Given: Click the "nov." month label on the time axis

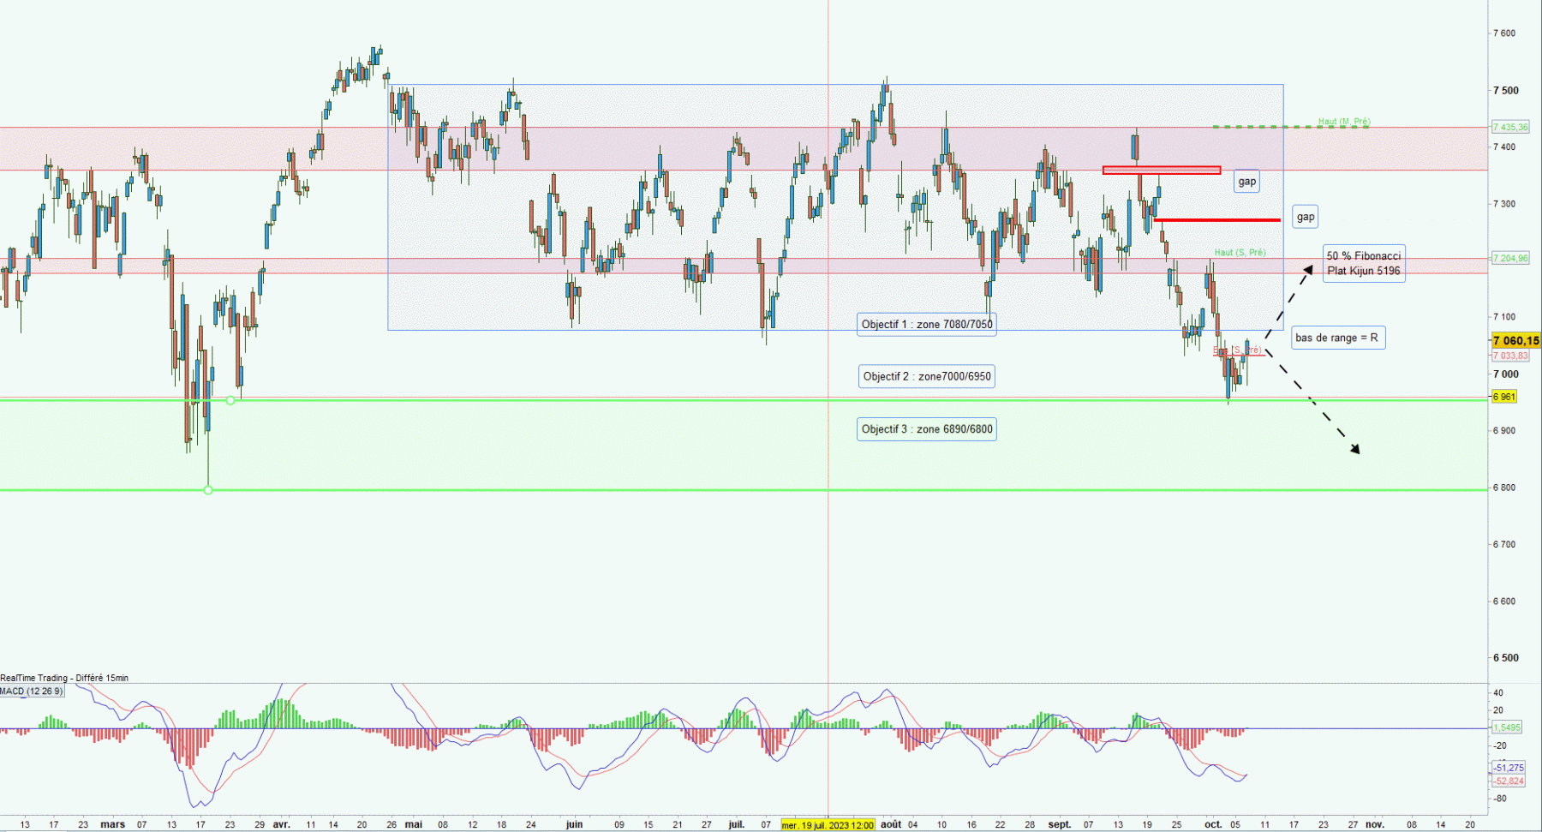Looking at the screenshot, I should coord(1374,825).
